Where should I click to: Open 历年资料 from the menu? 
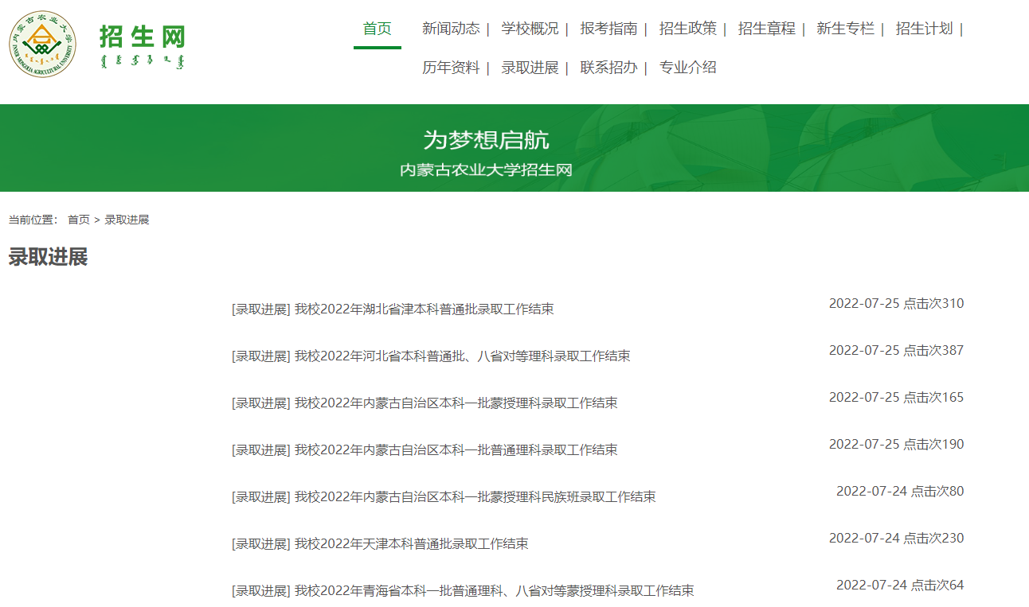(x=451, y=68)
